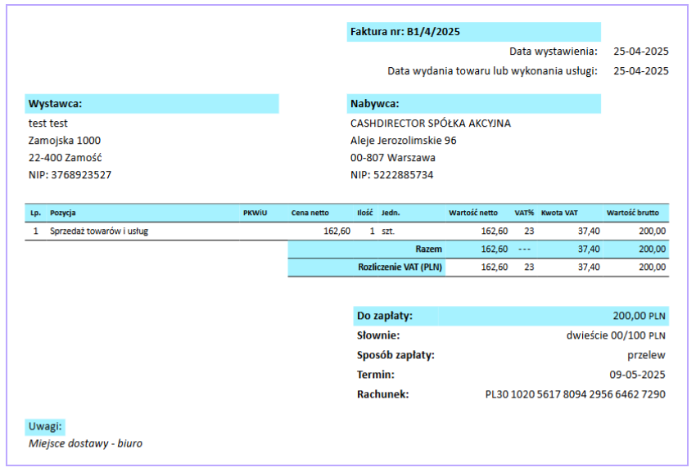Image resolution: width=696 pixels, height=472 pixels.
Task: Click net value in Rozliczenie VAT row
Action: pyautogui.click(x=495, y=267)
